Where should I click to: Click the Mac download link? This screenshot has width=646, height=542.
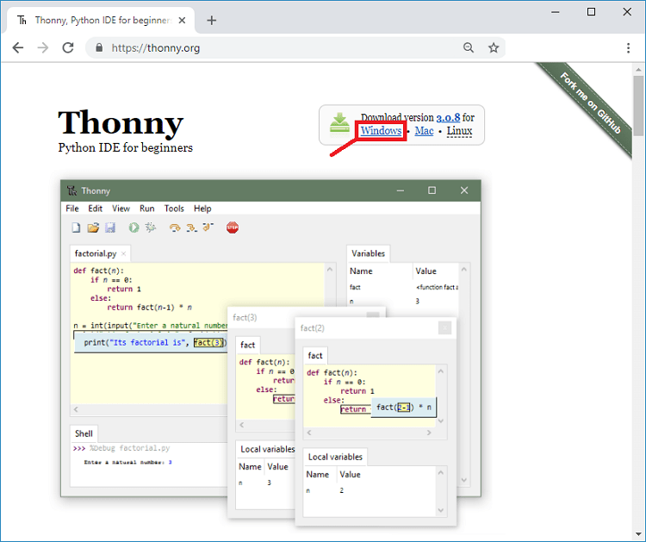[424, 131]
